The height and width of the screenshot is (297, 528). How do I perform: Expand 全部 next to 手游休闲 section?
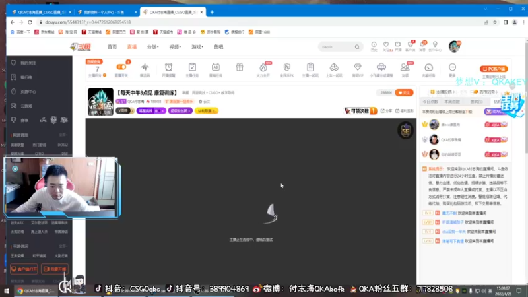click(x=63, y=246)
